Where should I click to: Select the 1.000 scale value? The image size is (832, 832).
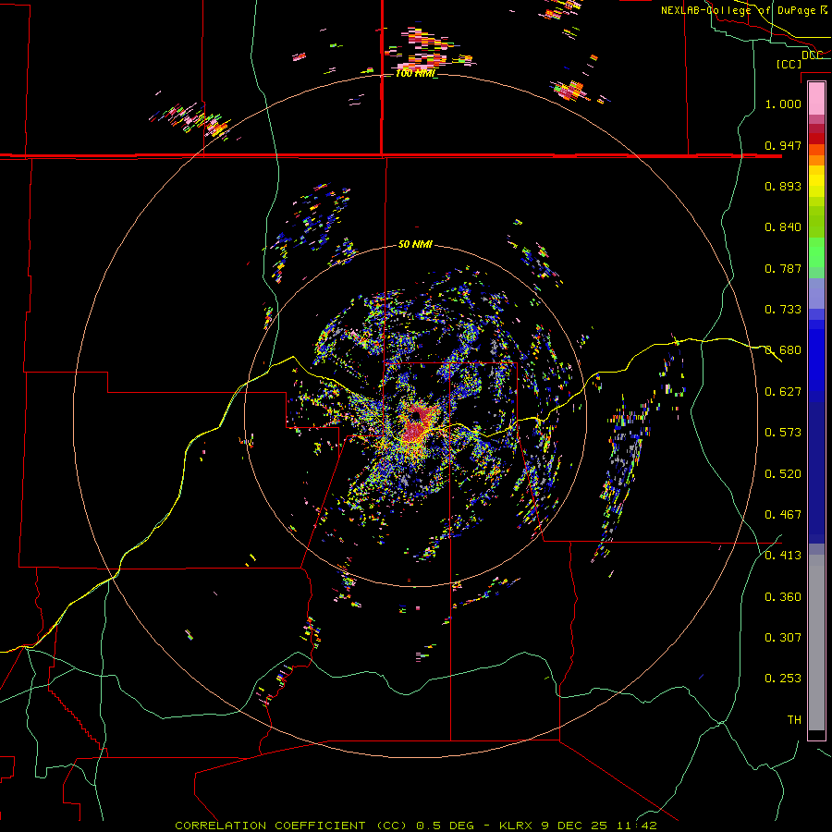783,104
